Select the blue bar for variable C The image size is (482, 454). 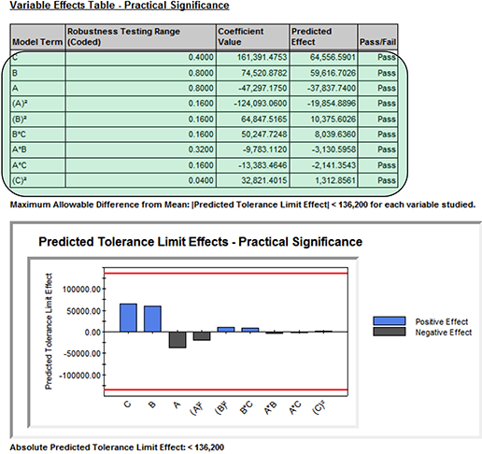[128, 318]
